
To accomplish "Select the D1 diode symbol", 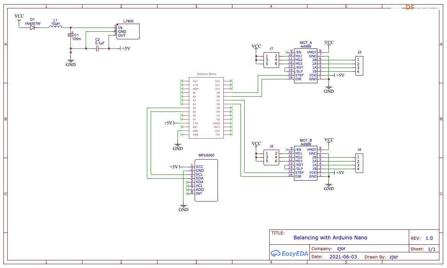I will pos(32,27).
